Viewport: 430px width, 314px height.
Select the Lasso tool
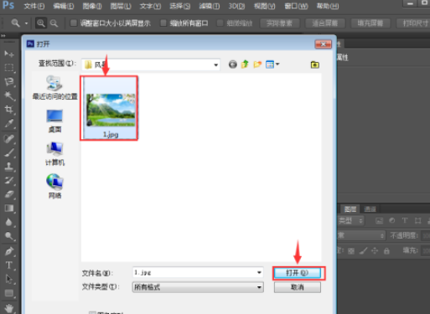coord(9,81)
